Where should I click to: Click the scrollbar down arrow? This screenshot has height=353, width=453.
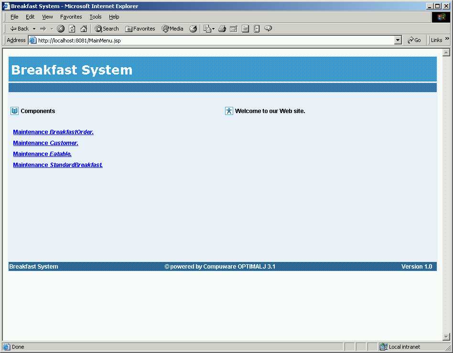pyautogui.click(x=446, y=337)
